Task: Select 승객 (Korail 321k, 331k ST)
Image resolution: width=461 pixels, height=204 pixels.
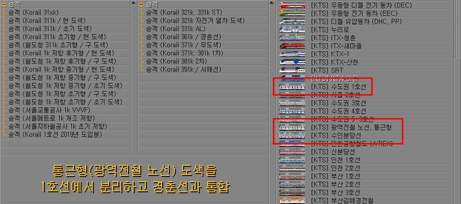Action: pyautogui.click(x=184, y=12)
